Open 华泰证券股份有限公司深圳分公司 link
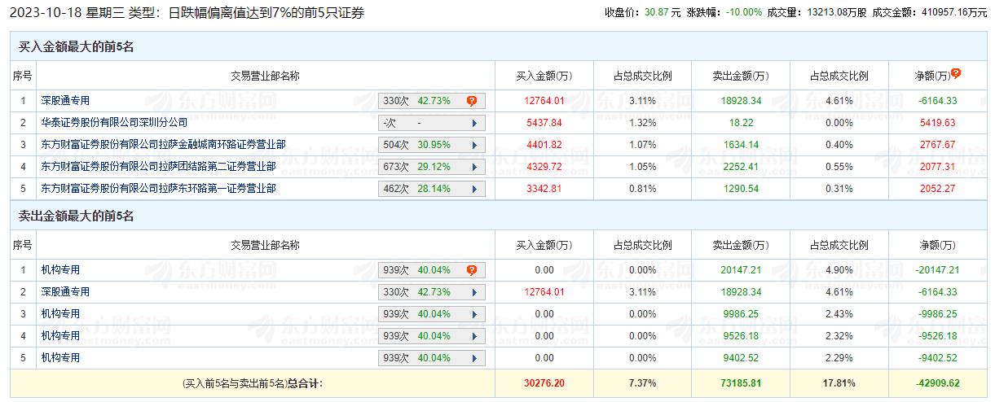 [x=114, y=123]
